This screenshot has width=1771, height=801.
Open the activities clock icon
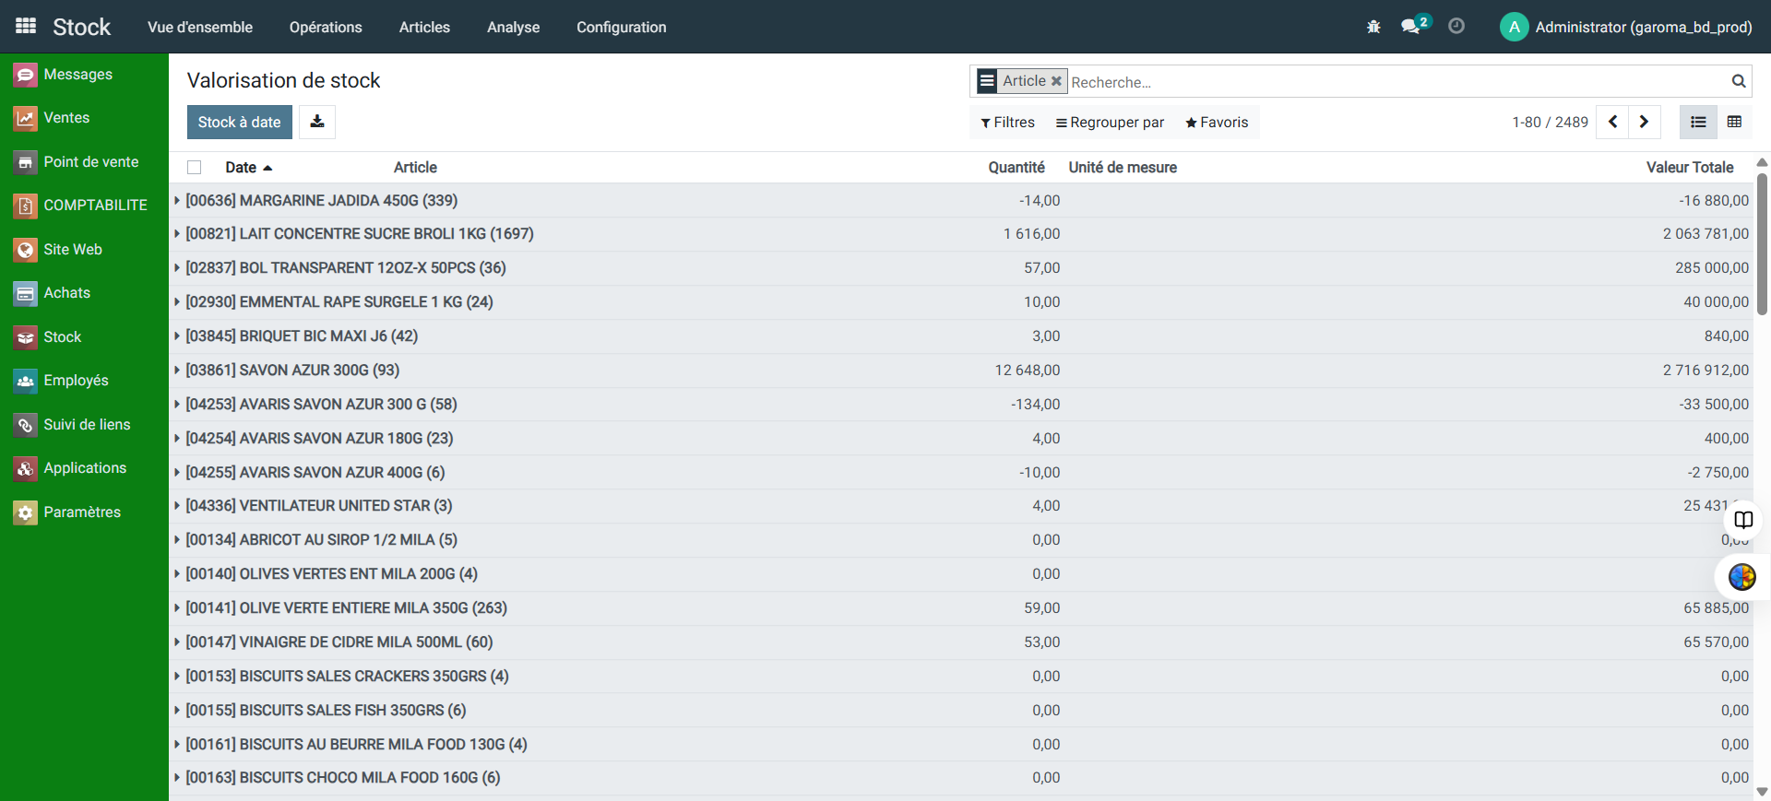click(x=1456, y=27)
